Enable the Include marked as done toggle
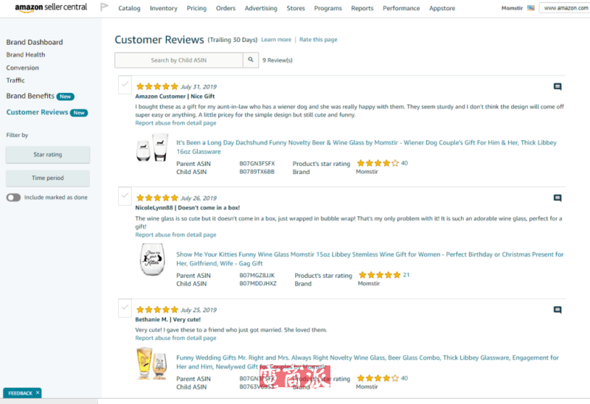Screen dimensions: 590x404 tap(13, 198)
